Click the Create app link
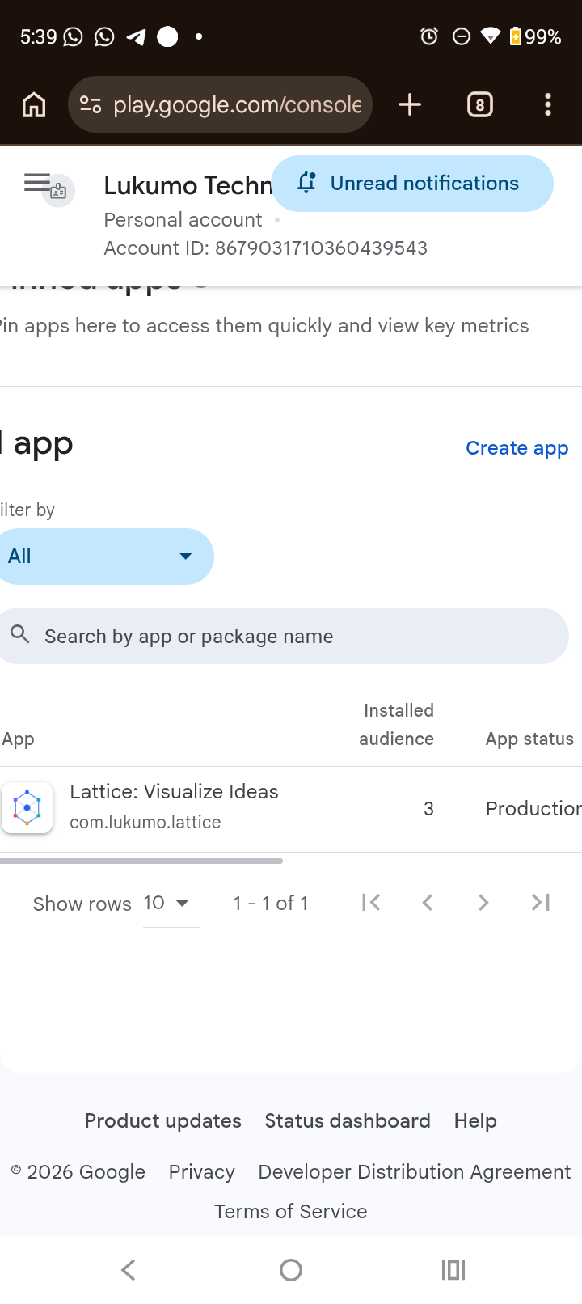This screenshot has height=1304, width=582. 517,448
